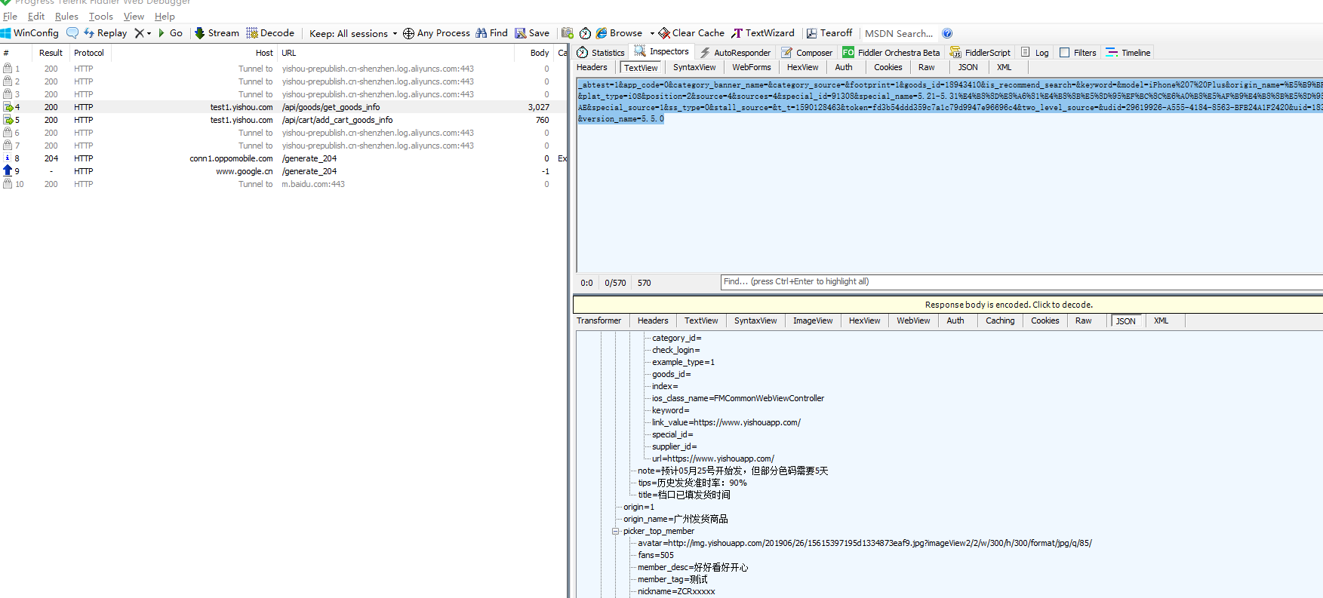Select request WebForms inspector tab
Viewport: 1323px width, 598px height.
pos(752,67)
